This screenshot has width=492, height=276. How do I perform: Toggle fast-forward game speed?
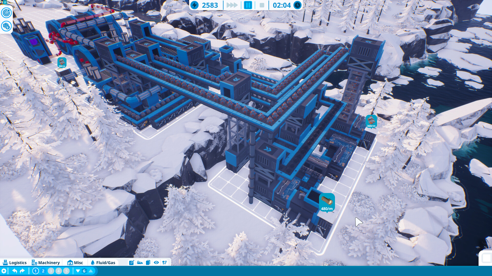(x=232, y=5)
